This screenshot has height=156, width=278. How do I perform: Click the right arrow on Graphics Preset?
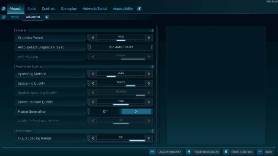149,38
